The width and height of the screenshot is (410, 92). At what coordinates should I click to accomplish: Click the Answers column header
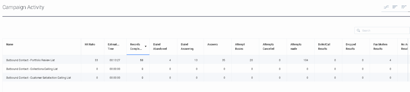(x=213, y=44)
